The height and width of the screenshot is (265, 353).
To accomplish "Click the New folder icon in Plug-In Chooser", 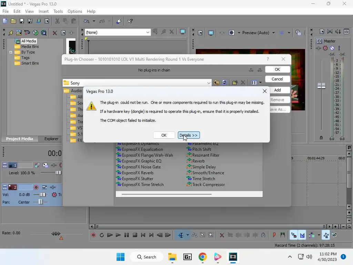I will coord(235,82).
